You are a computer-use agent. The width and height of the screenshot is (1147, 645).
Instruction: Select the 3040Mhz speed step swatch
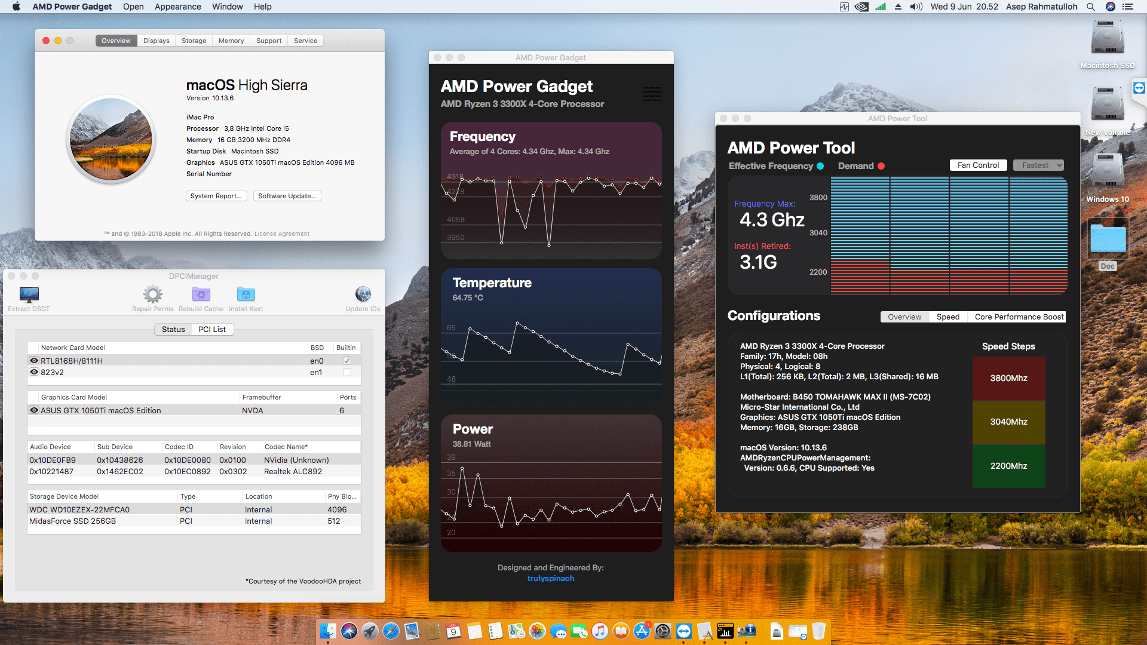1008,422
